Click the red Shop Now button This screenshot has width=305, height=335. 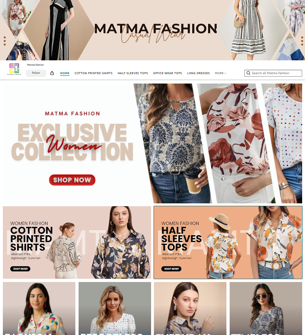point(72,180)
